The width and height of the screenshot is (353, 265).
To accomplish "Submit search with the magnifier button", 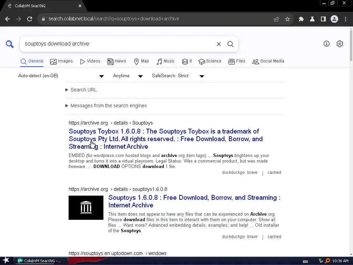I will pos(230,44).
